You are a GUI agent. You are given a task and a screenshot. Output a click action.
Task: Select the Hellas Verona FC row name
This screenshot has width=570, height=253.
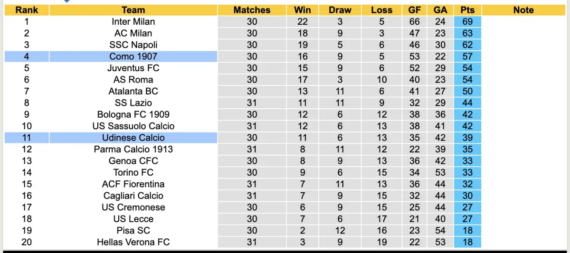(133, 242)
